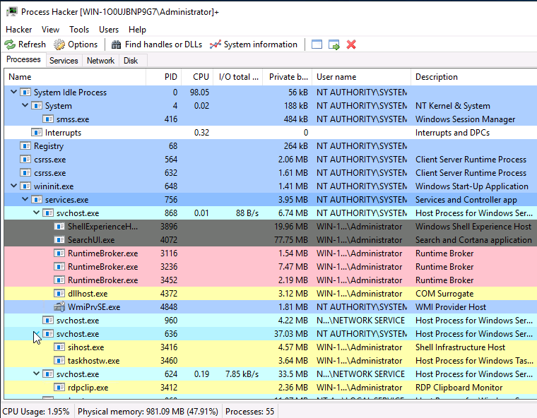
Task: Click the Process Hacker title bar icon
Action: 11,11
